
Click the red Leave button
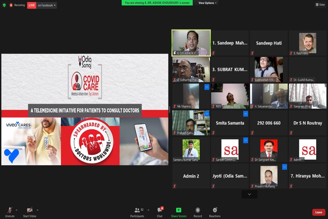pos(319,212)
